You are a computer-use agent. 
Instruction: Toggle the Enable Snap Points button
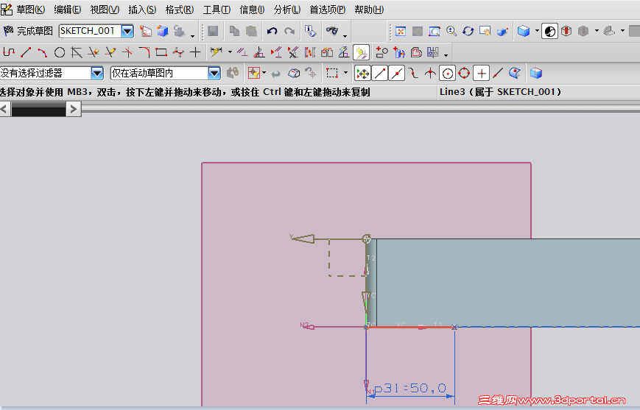coord(362,74)
